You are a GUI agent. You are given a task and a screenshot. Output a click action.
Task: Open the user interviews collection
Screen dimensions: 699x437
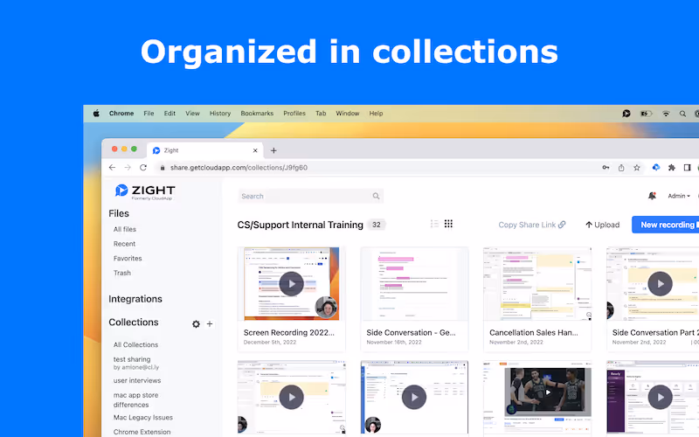point(137,380)
